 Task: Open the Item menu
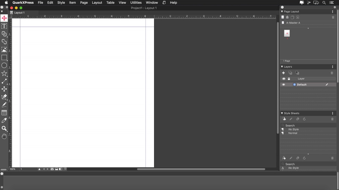[72, 3]
